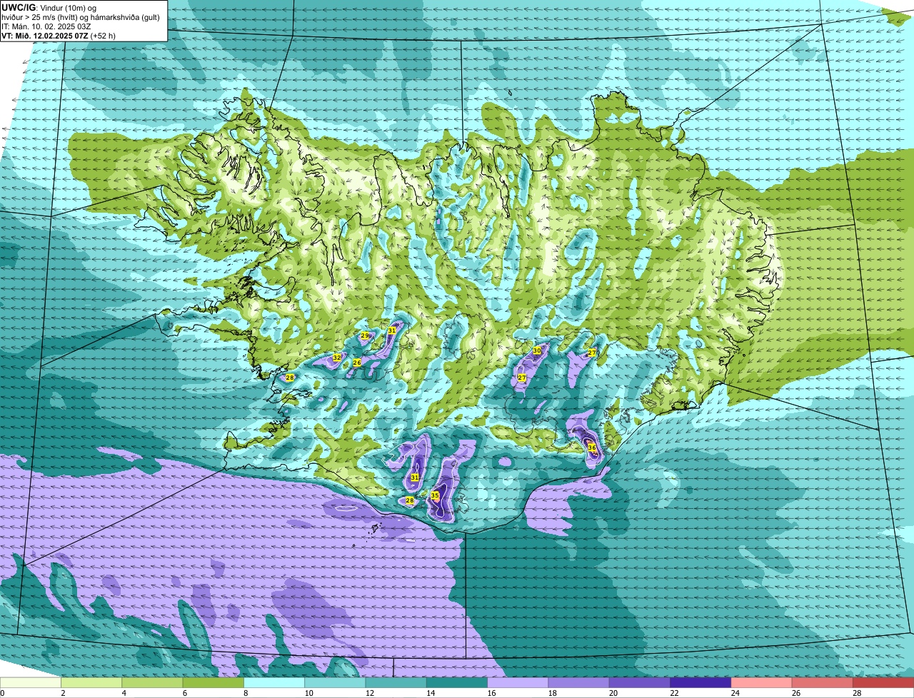Screen dimensions: 914x698
Task: Click the legend scale number 2
Action: click(63, 693)
